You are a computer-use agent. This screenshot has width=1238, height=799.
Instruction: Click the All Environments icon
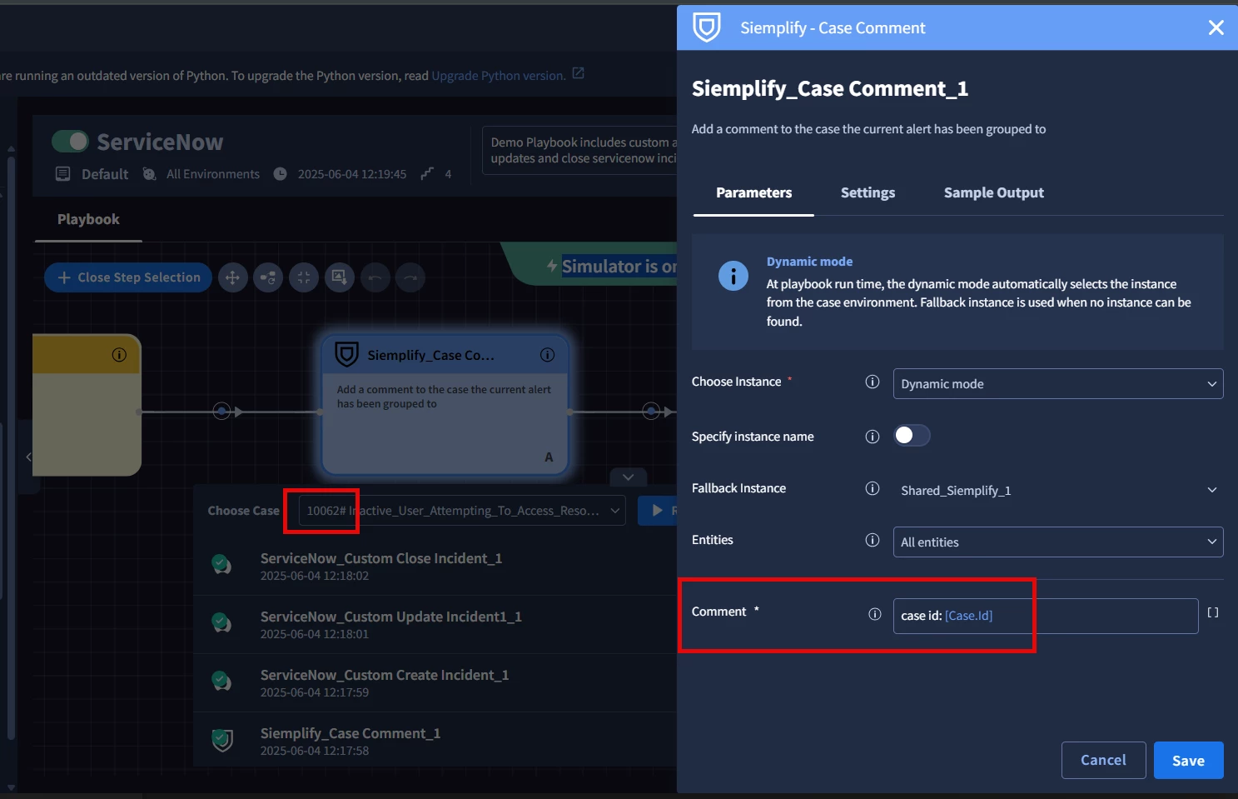[x=149, y=173]
